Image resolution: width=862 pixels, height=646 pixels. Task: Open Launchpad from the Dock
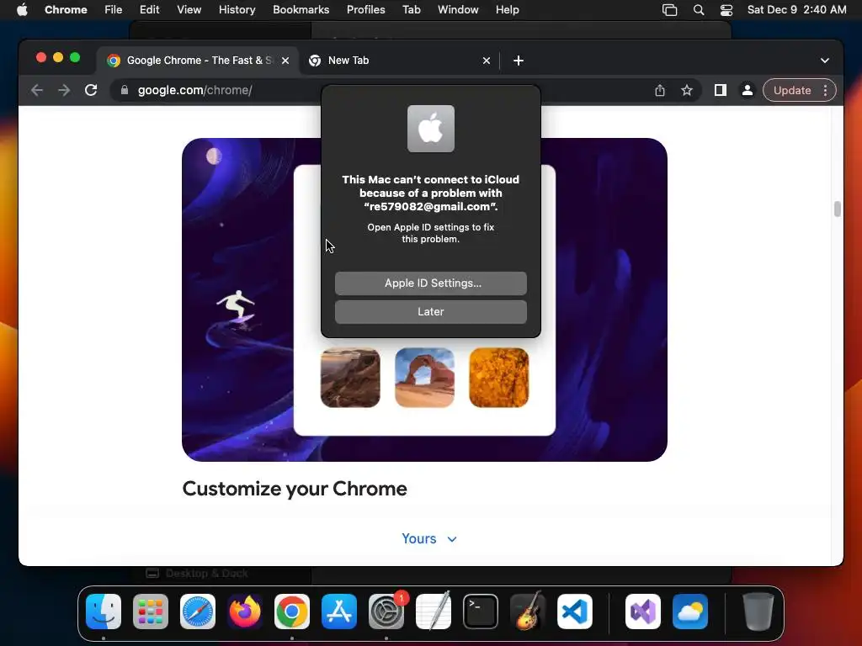click(x=151, y=611)
